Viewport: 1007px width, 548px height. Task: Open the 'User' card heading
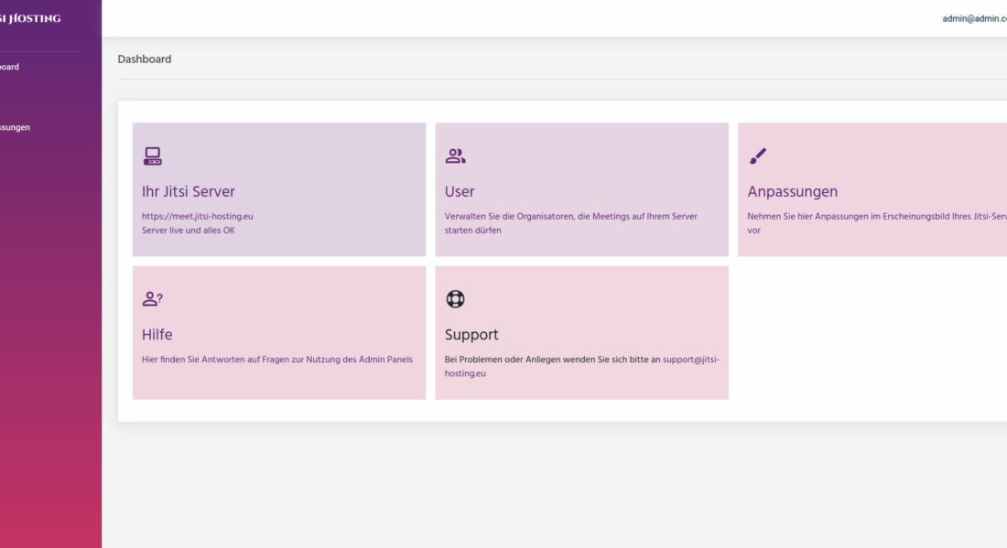(x=460, y=192)
